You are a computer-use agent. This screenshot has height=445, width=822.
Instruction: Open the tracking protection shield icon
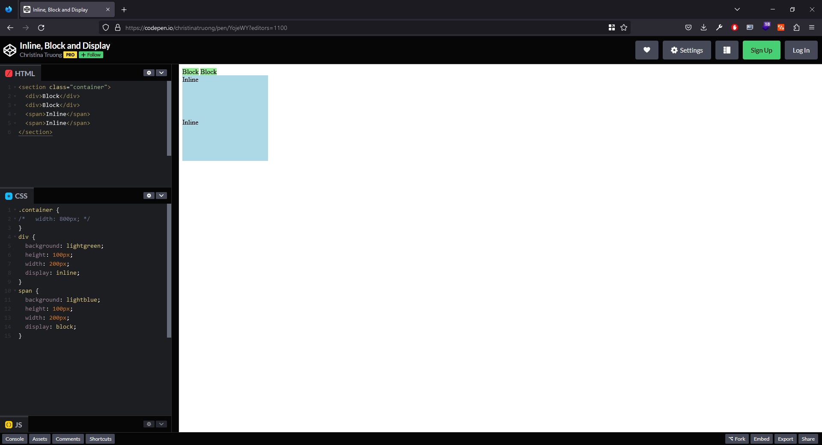coord(106,28)
